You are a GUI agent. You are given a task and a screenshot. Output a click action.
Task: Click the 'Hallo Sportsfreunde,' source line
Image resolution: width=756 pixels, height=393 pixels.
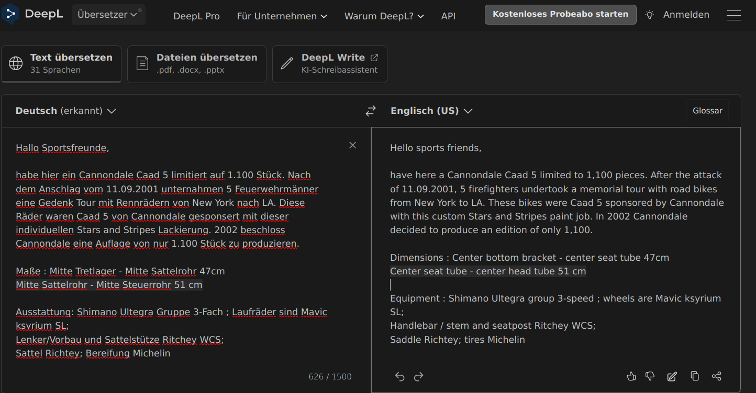pos(62,148)
